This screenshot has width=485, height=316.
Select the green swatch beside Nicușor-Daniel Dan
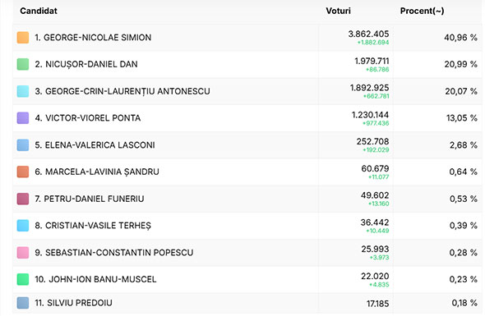[23, 64]
